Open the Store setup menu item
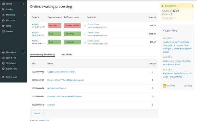The image size is (197, 123). pyautogui.click(x=11, y=63)
